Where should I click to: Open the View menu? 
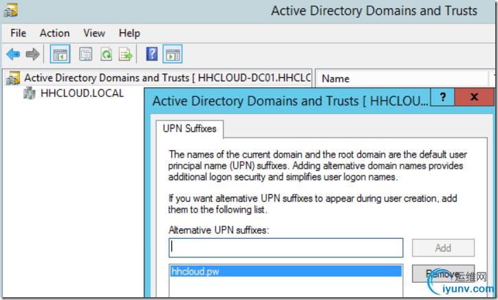(x=94, y=33)
